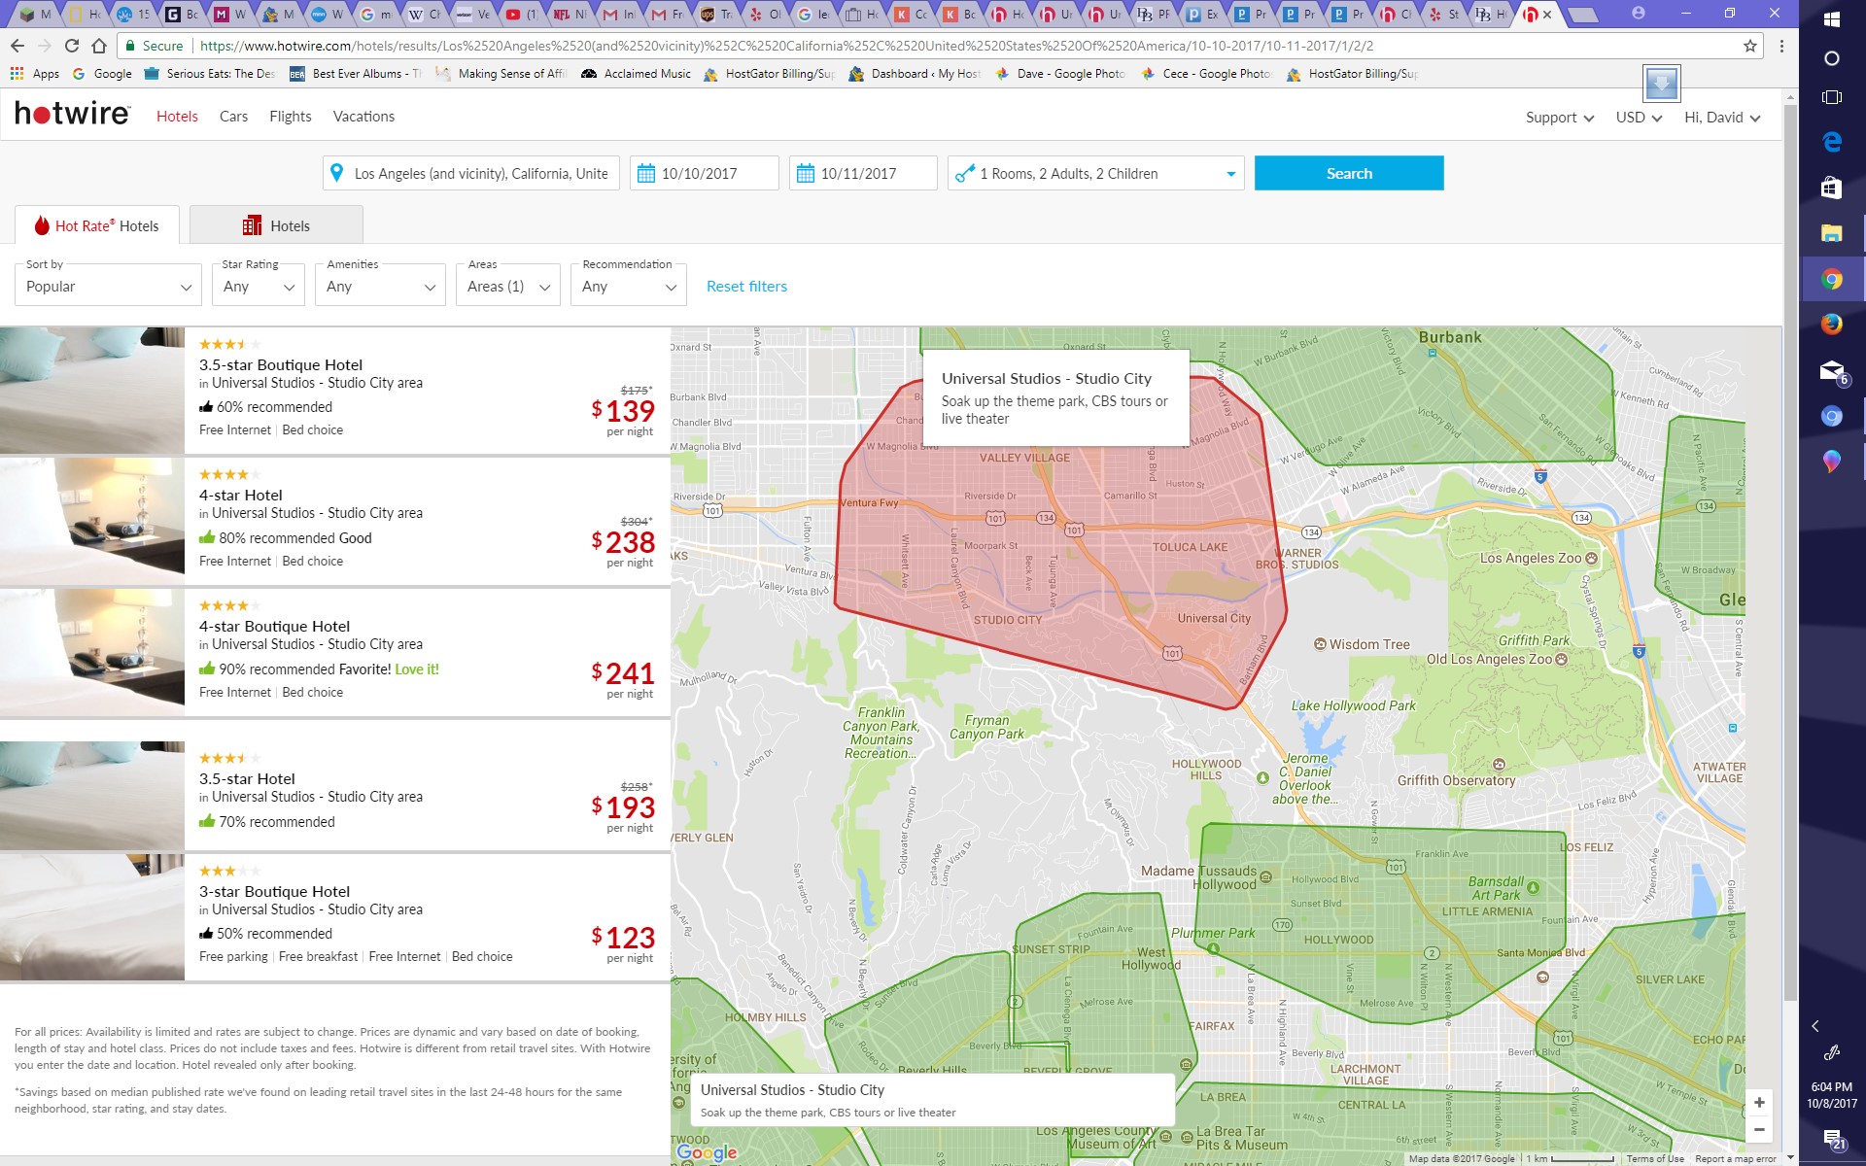The image size is (1866, 1166).
Task: Open Task View in taskbar
Action: (x=1832, y=97)
